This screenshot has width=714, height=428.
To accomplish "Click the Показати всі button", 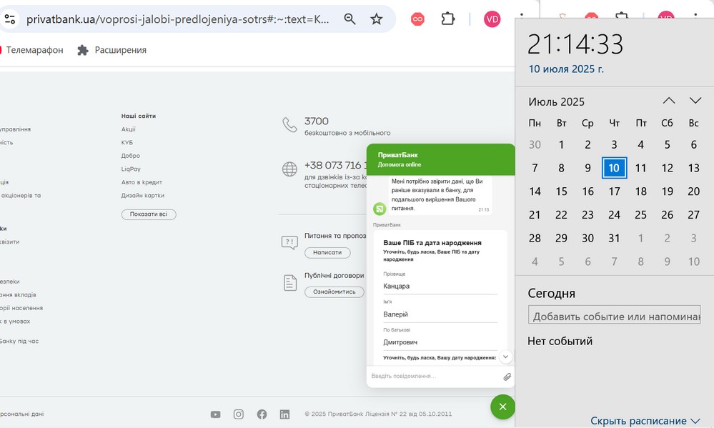I will [149, 214].
